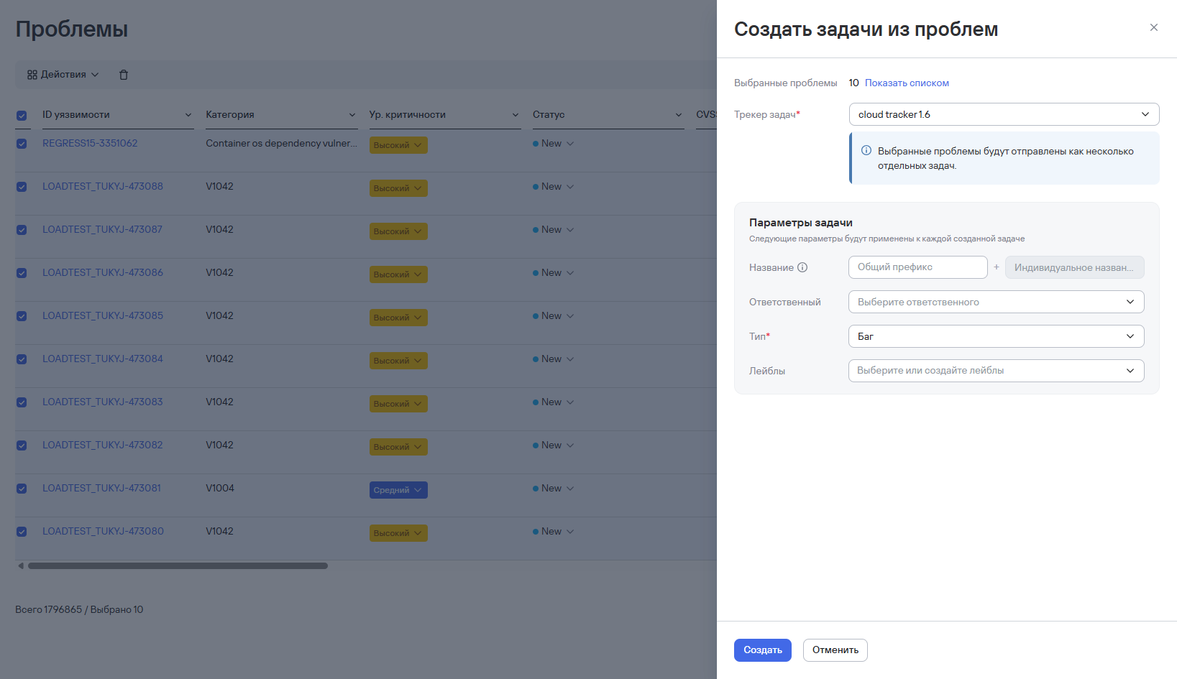Toggle the select-all checkbox in table header
Screen dimensions: 1177x679
22,115
